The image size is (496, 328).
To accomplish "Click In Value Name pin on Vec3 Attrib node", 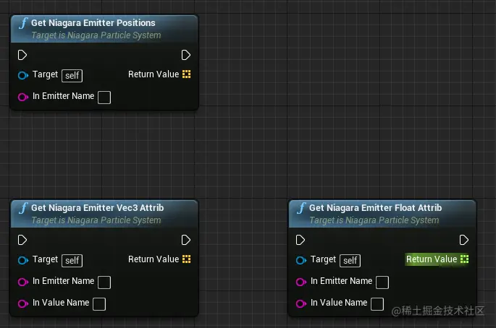I will coord(23,303).
